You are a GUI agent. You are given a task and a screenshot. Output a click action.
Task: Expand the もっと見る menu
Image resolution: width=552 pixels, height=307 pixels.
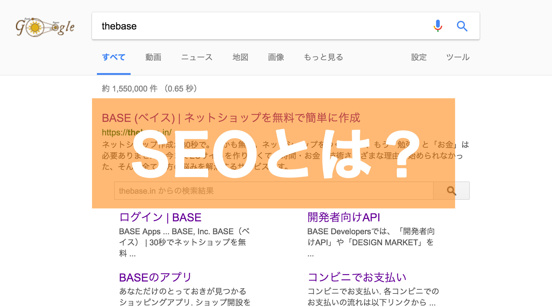click(324, 57)
